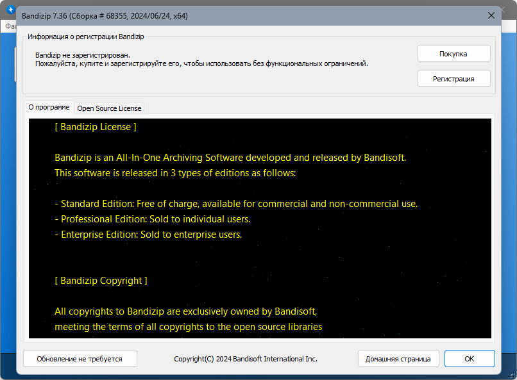This screenshot has height=380, width=517.
Task: Click the Bandizip 7.36 title bar
Action: point(192,15)
